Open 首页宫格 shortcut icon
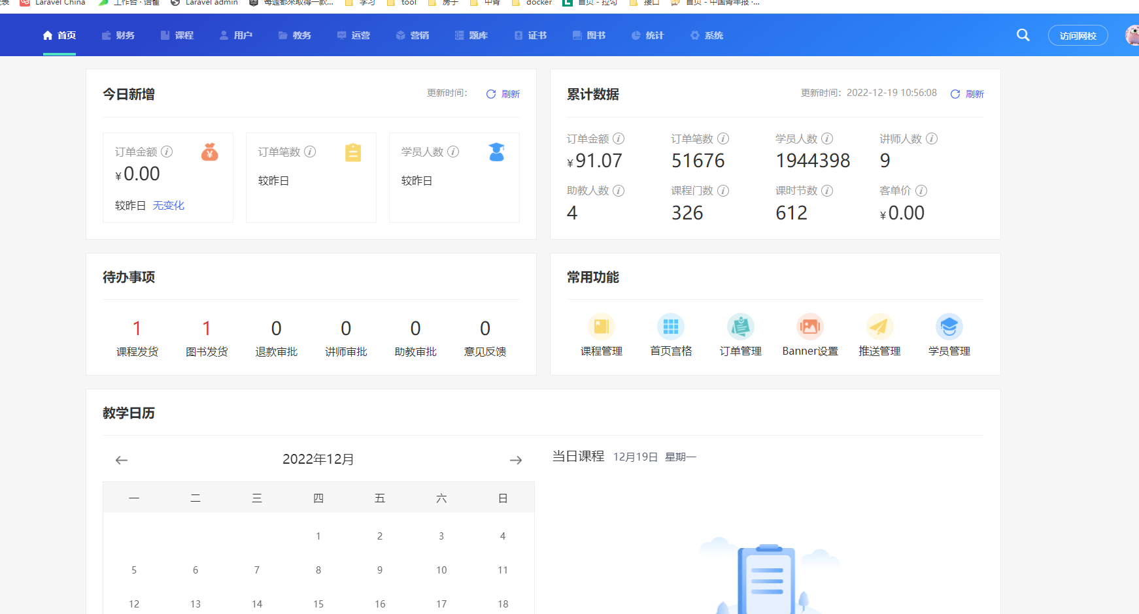This screenshot has width=1139, height=614. point(671,327)
